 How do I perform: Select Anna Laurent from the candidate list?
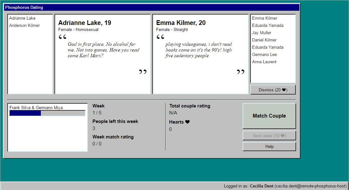click(264, 62)
